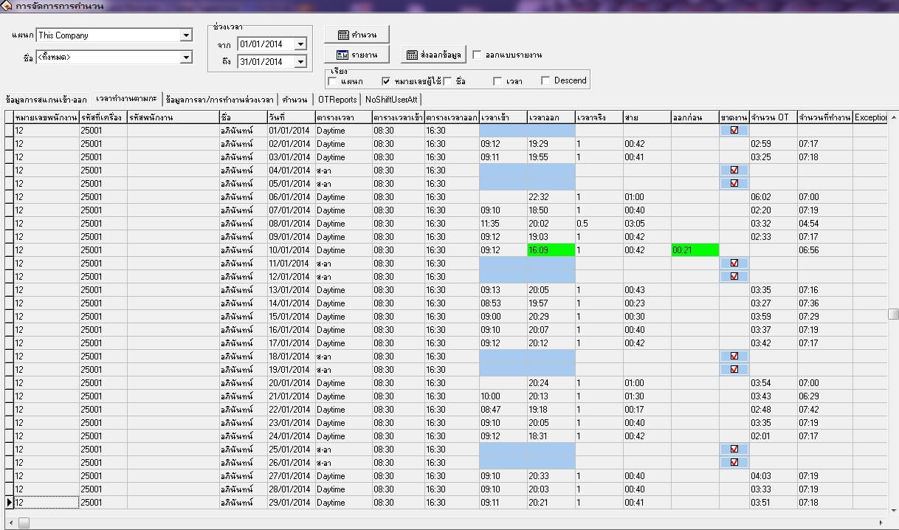Click the ส่งออกข้อมูล export data button
The image size is (899, 530).
point(434,55)
